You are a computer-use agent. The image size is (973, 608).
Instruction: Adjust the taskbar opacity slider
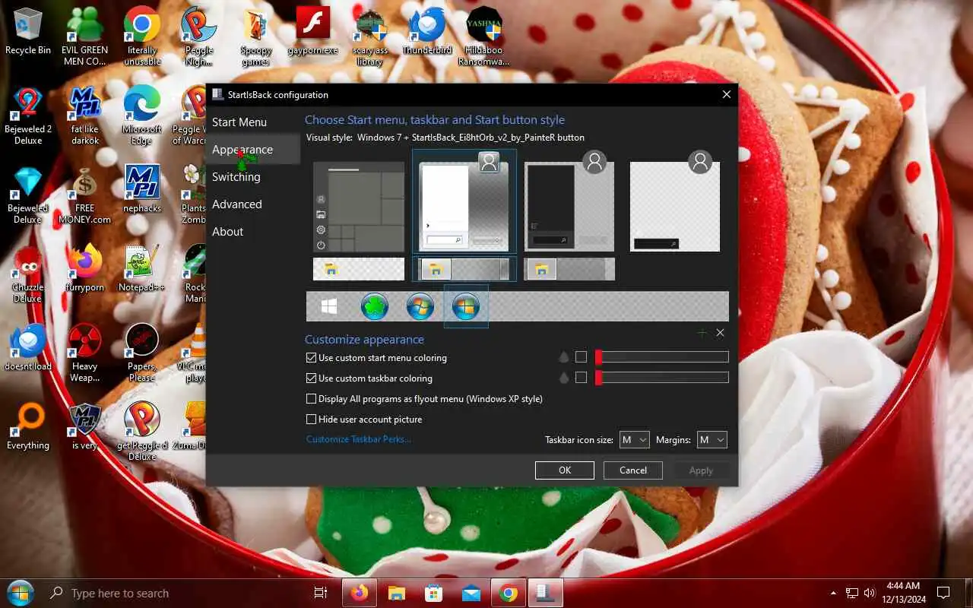tap(662, 378)
